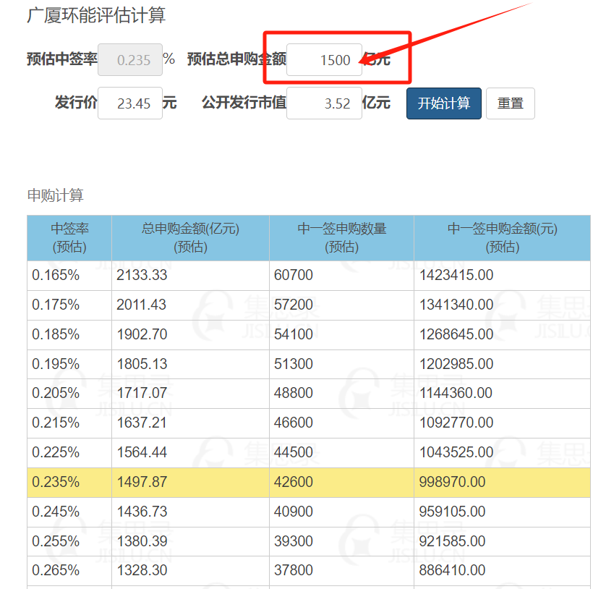This screenshot has width=593, height=589.
Task: Select the cell showing 57200
Action: coord(341,305)
